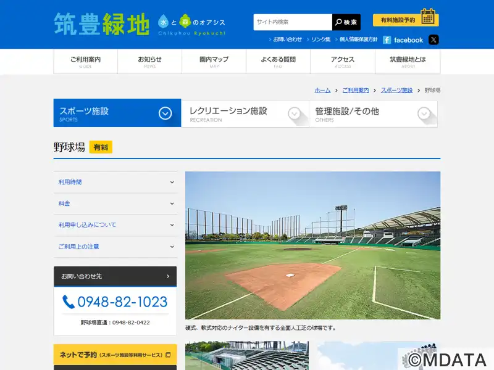The height and width of the screenshot is (370, 494).
Task: Click the X (Twitter) icon in header
Action: pos(433,40)
